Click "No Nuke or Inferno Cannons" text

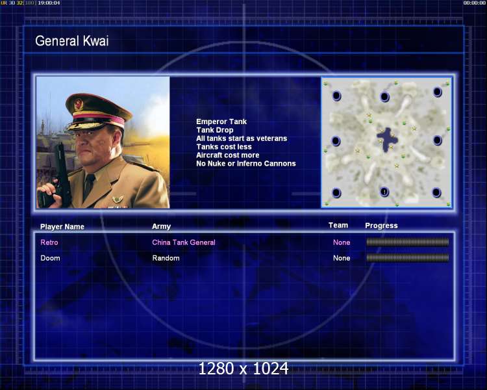click(x=246, y=164)
